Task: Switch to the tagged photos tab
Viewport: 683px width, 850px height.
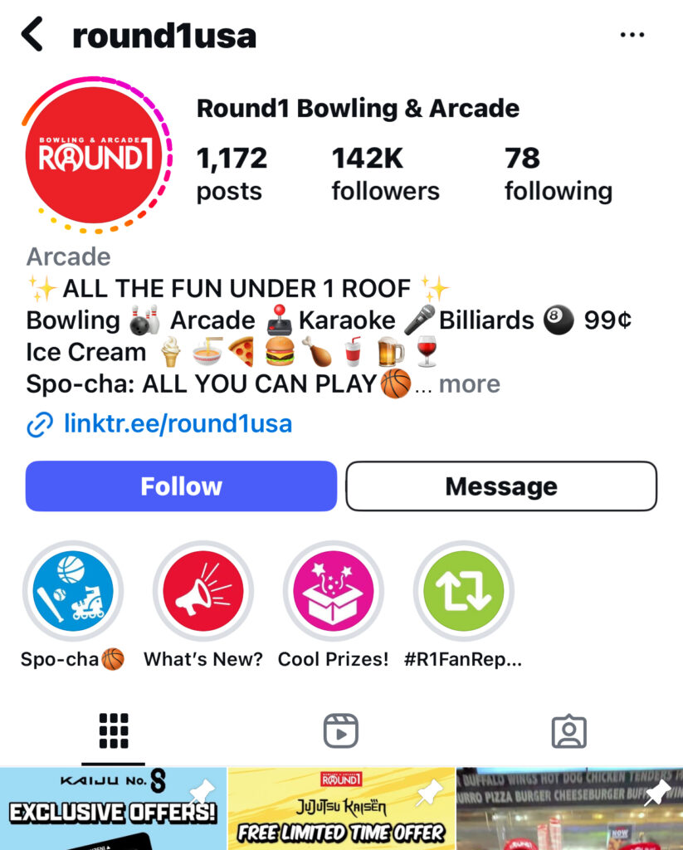Action: click(568, 731)
